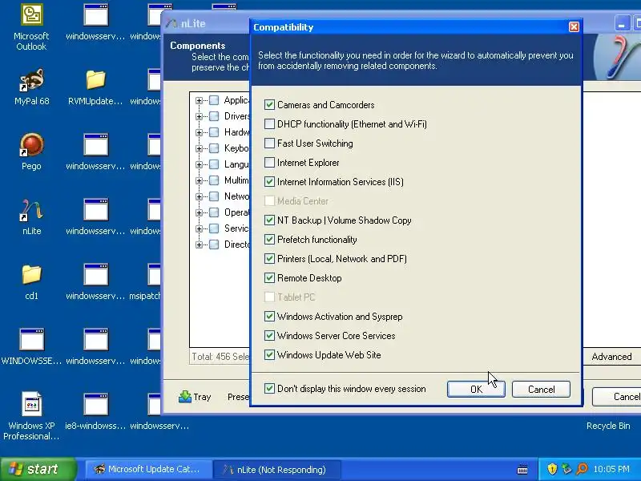Image resolution: width=641 pixels, height=481 pixels.
Task: Expand the Applications tree node
Action: 199,100
